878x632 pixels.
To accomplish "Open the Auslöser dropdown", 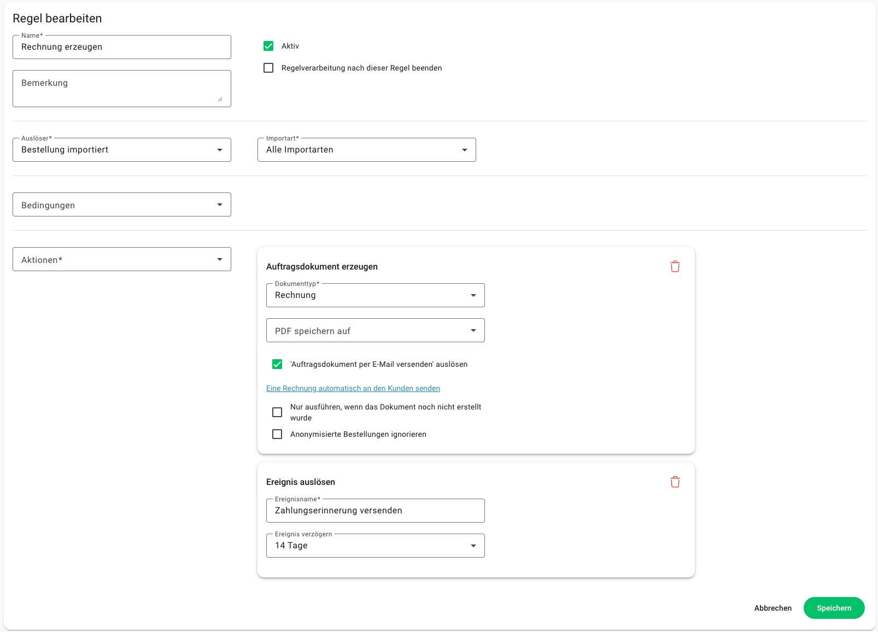I will [122, 150].
